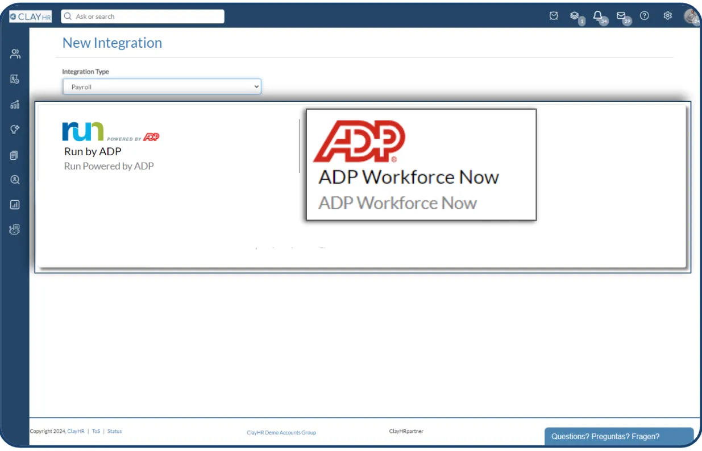Open the Questions? Preguntas? Fragen? chat

point(619,436)
